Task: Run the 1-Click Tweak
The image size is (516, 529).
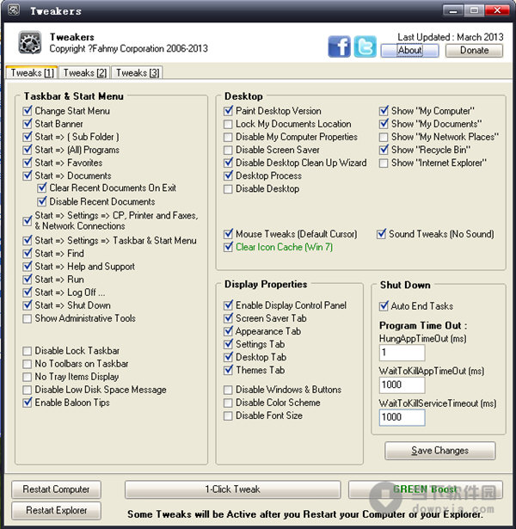Action: [232, 489]
